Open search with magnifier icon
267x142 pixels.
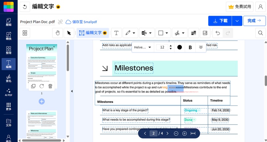pyautogui.click(x=261, y=33)
